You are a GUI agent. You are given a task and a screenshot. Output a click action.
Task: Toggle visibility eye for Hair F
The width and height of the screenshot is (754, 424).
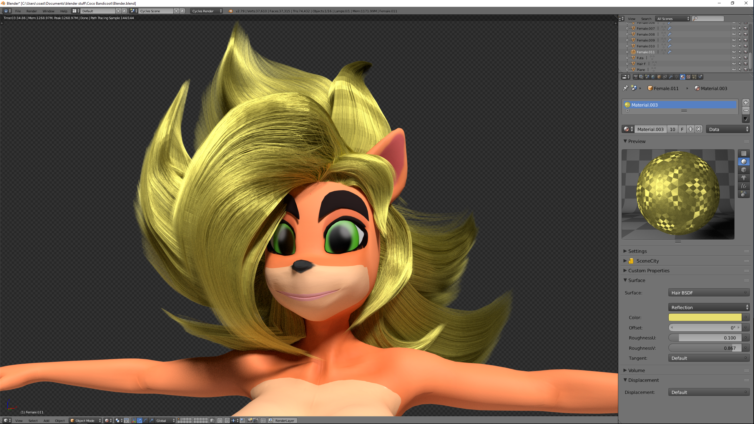(734, 64)
